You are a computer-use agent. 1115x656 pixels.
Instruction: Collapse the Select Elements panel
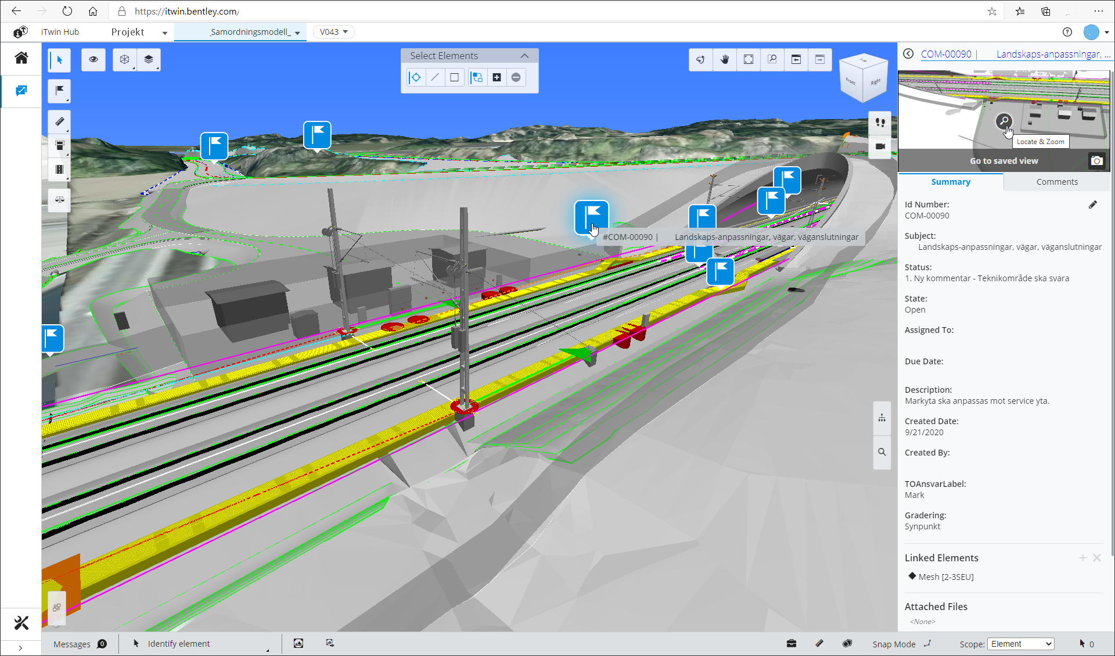coord(524,56)
